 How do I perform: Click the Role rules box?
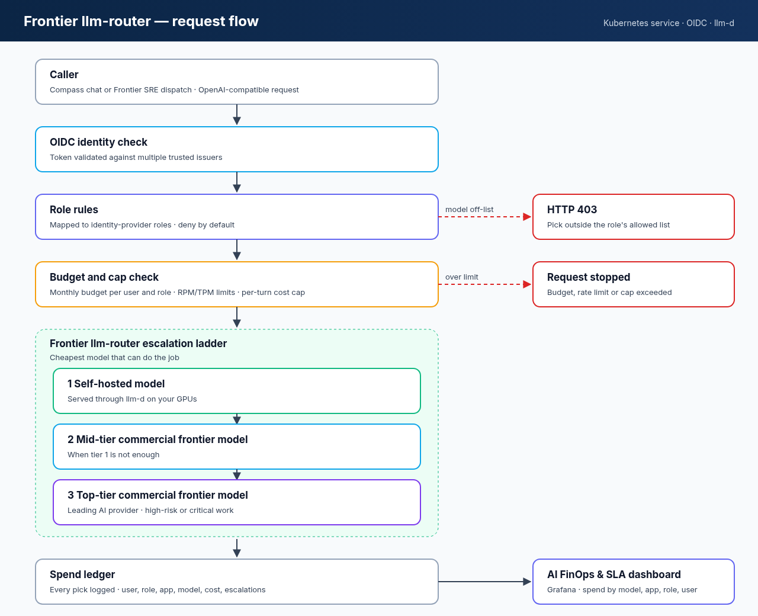(x=237, y=217)
